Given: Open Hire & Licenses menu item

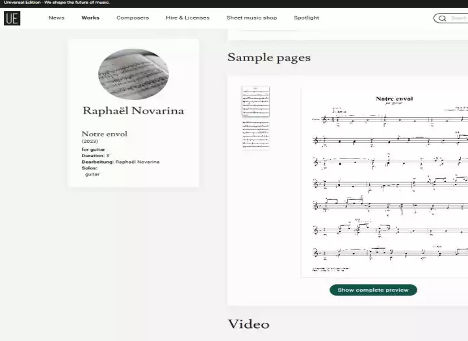Looking at the screenshot, I should 188,18.
